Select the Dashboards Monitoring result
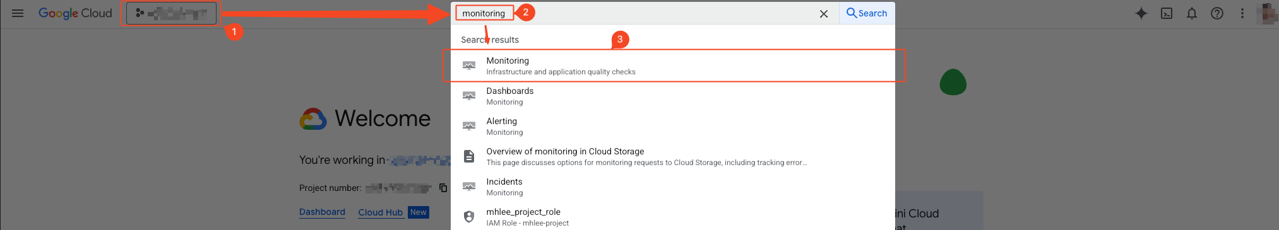 [673, 96]
